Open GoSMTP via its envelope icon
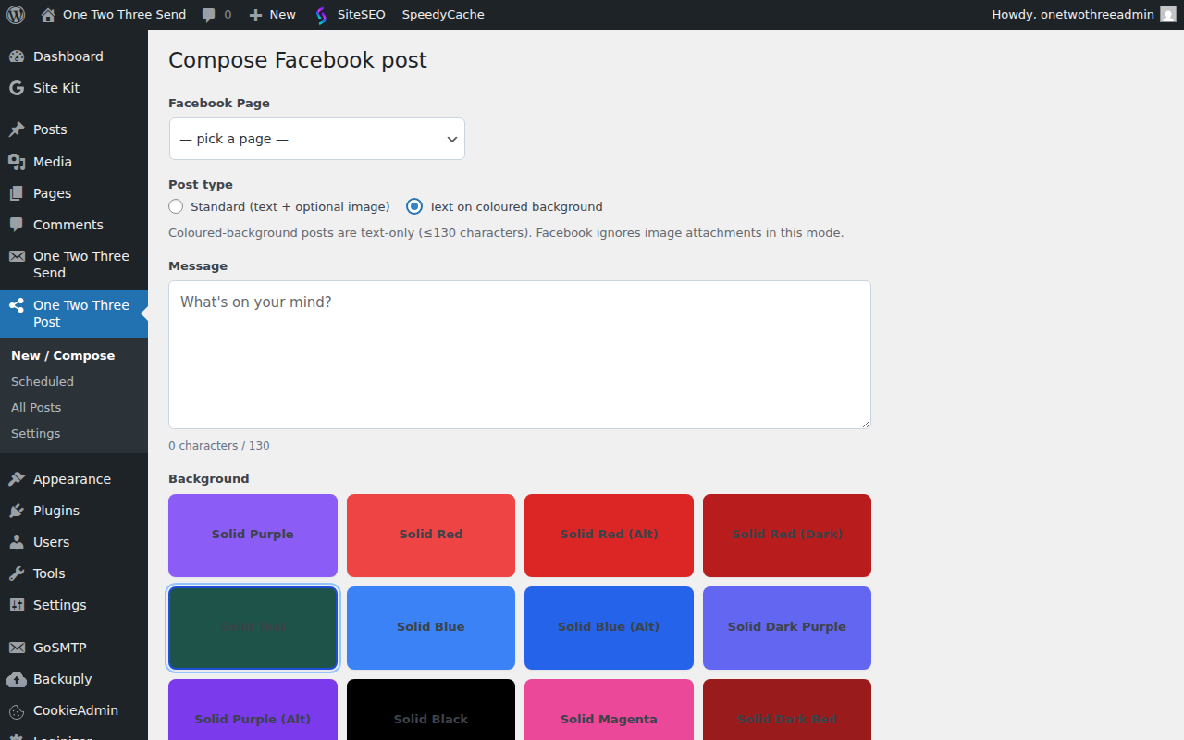1184x740 pixels. pyautogui.click(x=17, y=647)
